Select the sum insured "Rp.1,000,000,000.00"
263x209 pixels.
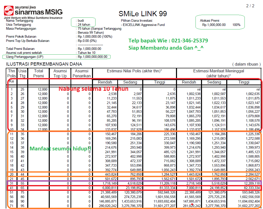tap(92, 57)
